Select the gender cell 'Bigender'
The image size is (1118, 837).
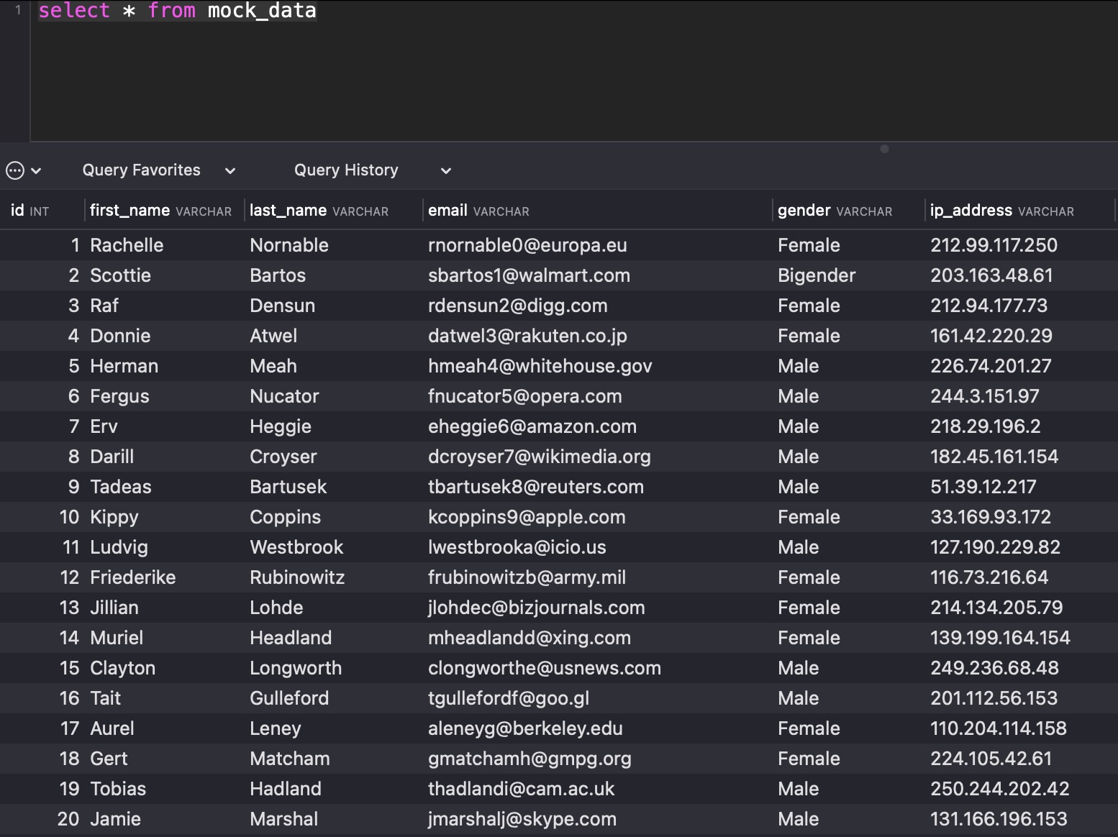pyautogui.click(x=817, y=275)
